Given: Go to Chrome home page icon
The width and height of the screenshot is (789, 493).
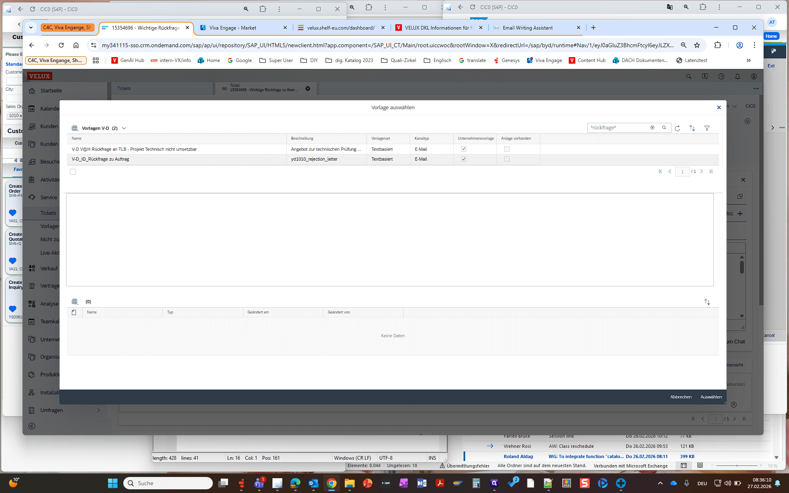Looking at the screenshot, I should click(76, 45).
